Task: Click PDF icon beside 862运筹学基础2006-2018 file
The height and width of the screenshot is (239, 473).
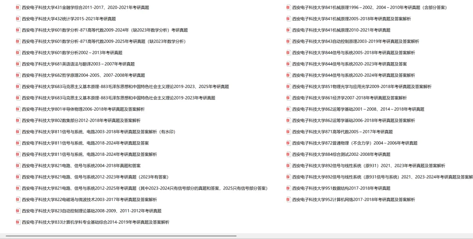Action: [x=288, y=120]
